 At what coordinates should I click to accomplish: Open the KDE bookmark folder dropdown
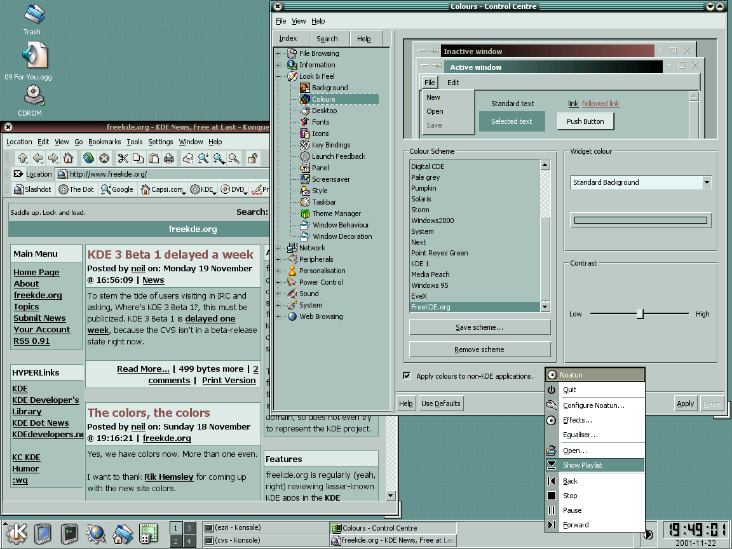pos(203,189)
